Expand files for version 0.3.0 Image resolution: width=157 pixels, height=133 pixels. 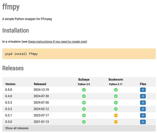point(143,122)
